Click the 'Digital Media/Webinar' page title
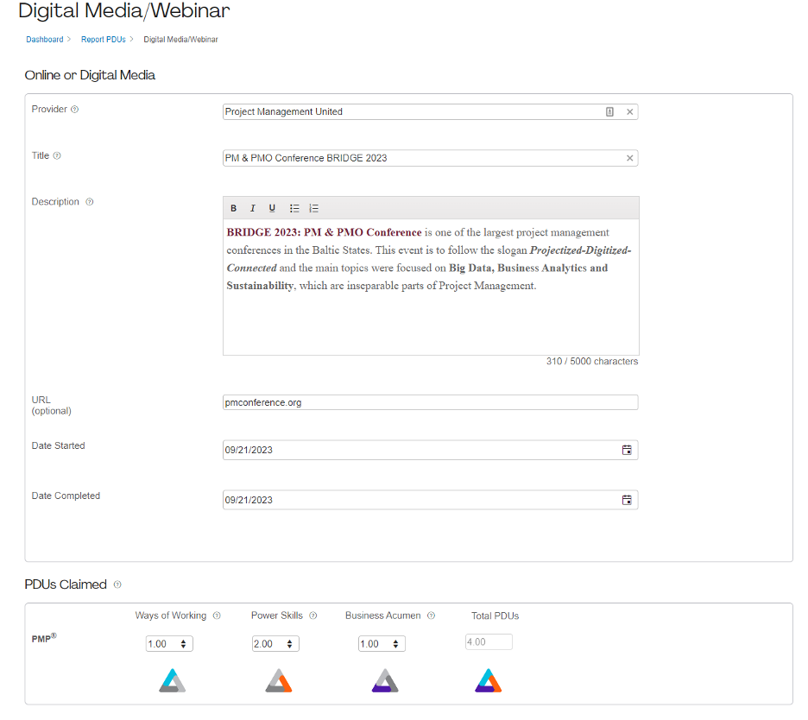Image resolution: width=808 pixels, height=720 pixels. tap(124, 11)
